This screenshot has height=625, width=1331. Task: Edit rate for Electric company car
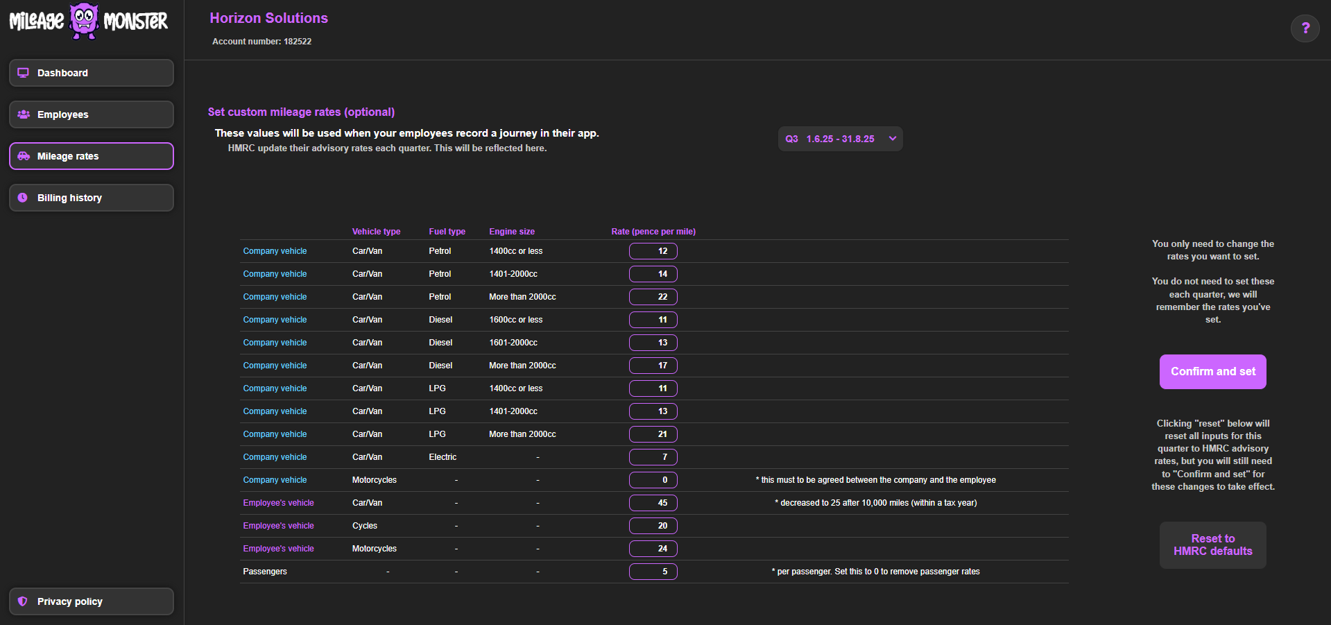653,457
